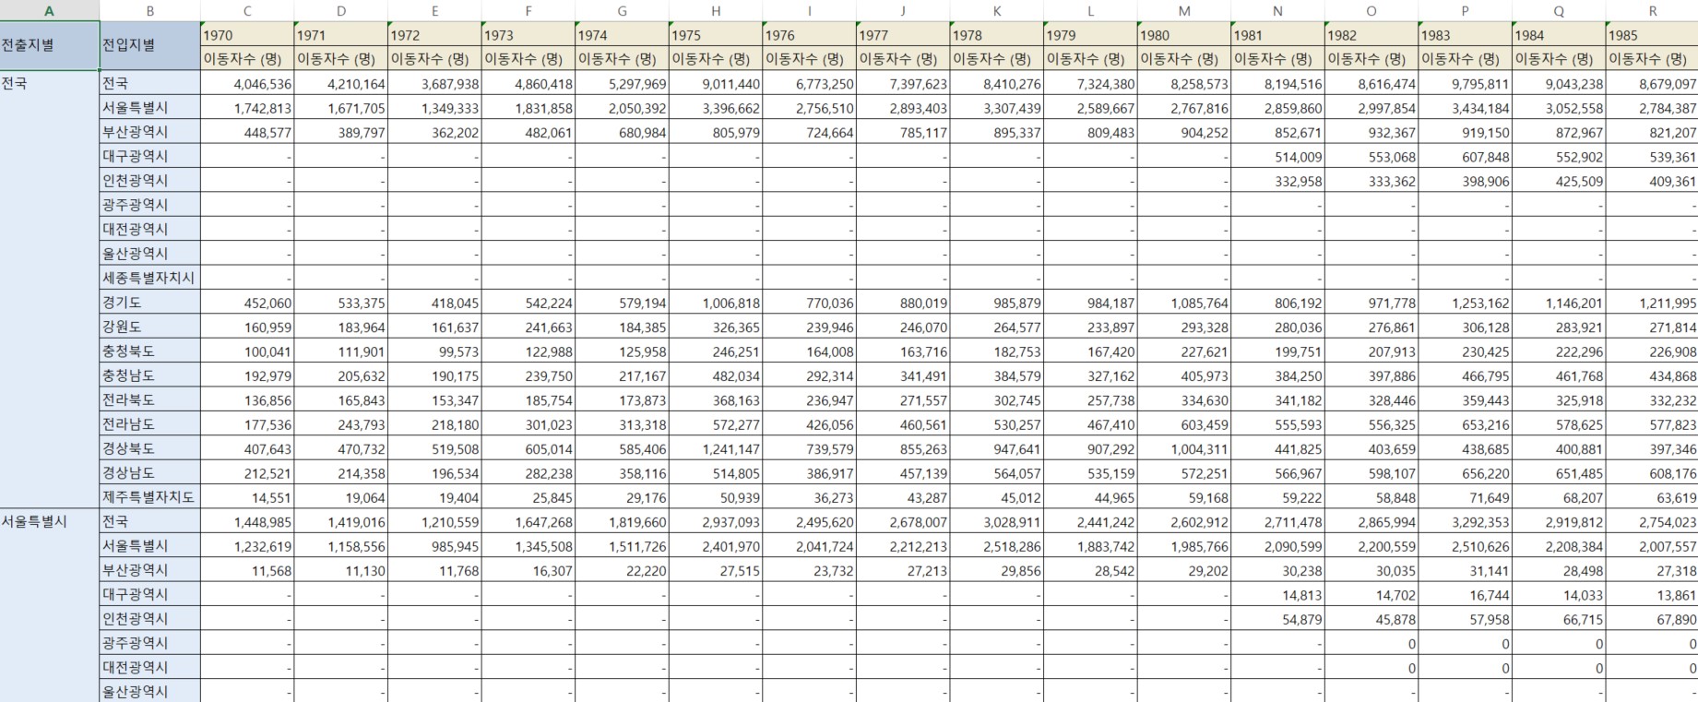This screenshot has height=702, width=1698.
Task: Click the cell with value 2,754,023
Action: [1652, 522]
